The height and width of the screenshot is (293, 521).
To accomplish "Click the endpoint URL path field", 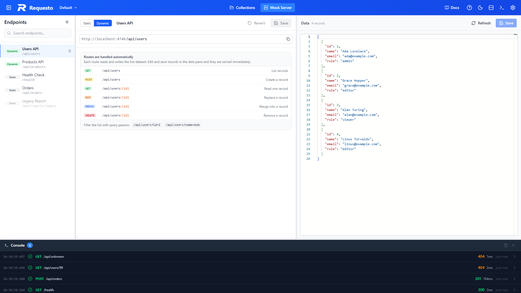I will [186, 39].
